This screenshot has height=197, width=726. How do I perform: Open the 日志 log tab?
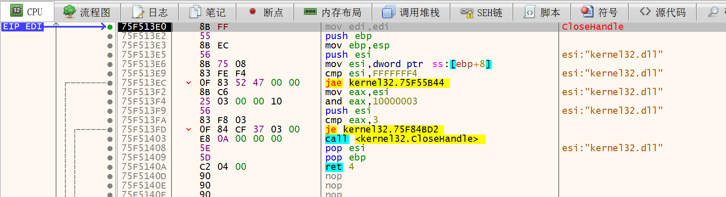point(150,12)
